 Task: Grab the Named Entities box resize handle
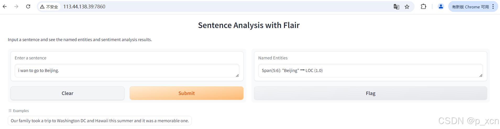coord(481,76)
